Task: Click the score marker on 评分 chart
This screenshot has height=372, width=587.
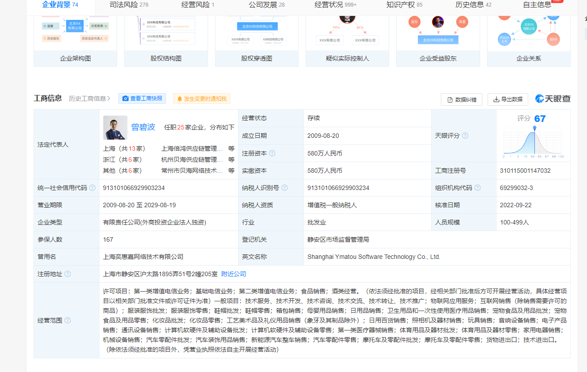Action: pos(534,128)
